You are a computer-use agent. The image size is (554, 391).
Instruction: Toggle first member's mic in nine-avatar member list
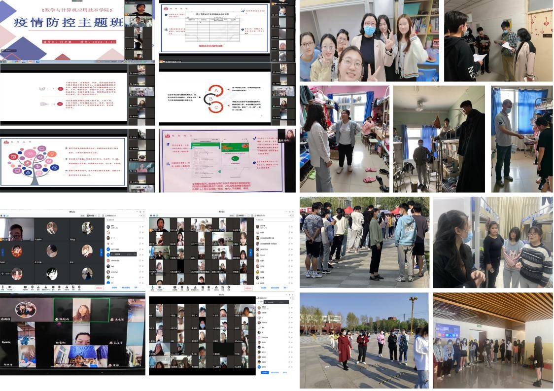coord(139,226)
